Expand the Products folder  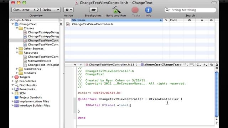[x=17, y=73]
